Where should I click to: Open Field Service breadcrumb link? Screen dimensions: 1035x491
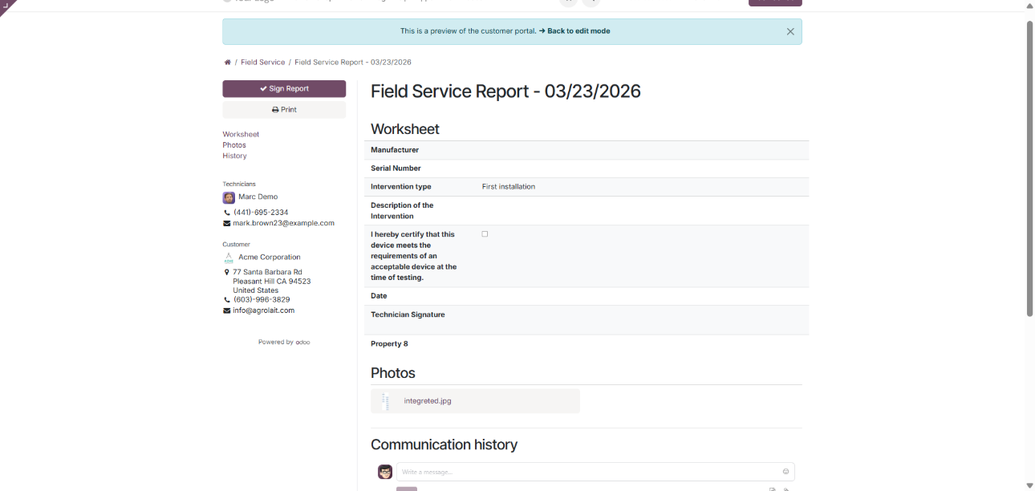click(x=262, y=63)
